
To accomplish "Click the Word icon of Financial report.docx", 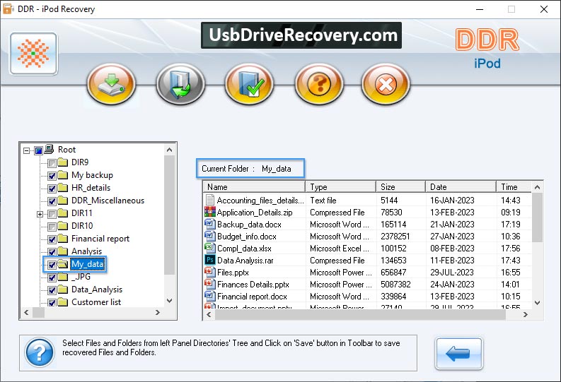I will pos(210,296).
